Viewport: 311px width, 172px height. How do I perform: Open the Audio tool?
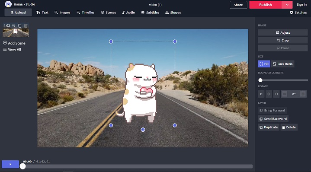tap(128, 13)
